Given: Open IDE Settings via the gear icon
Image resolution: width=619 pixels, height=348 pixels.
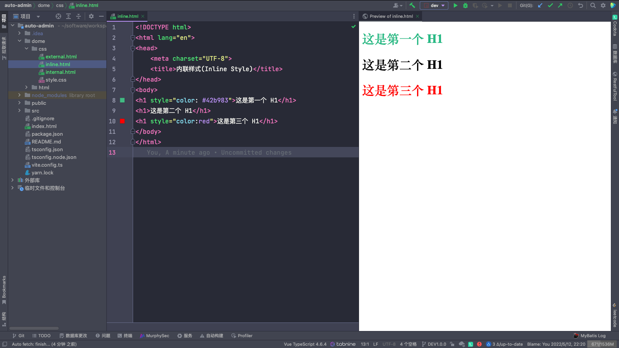Looking at the screenshot, I should coord(603,5).
